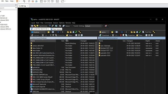
Task: Click the revert snapshot icon in VMware toolbar
Action: 33,1
